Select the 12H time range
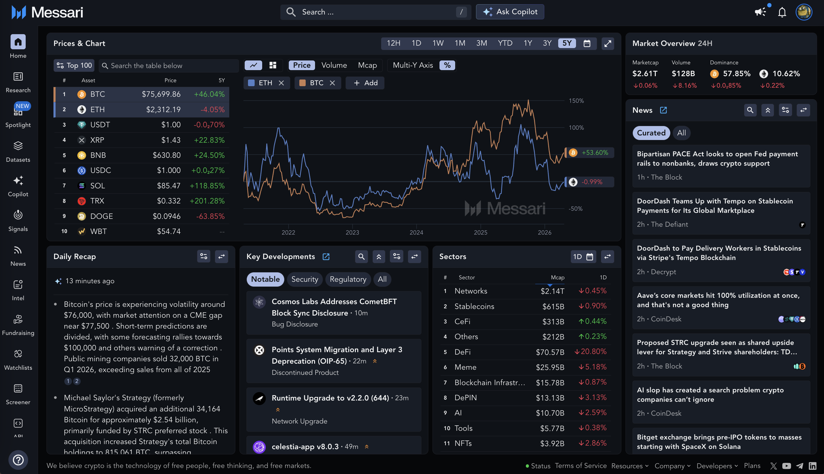Image resolution: width=824 pixels, height=474 pixels. (x=393, y=43)
